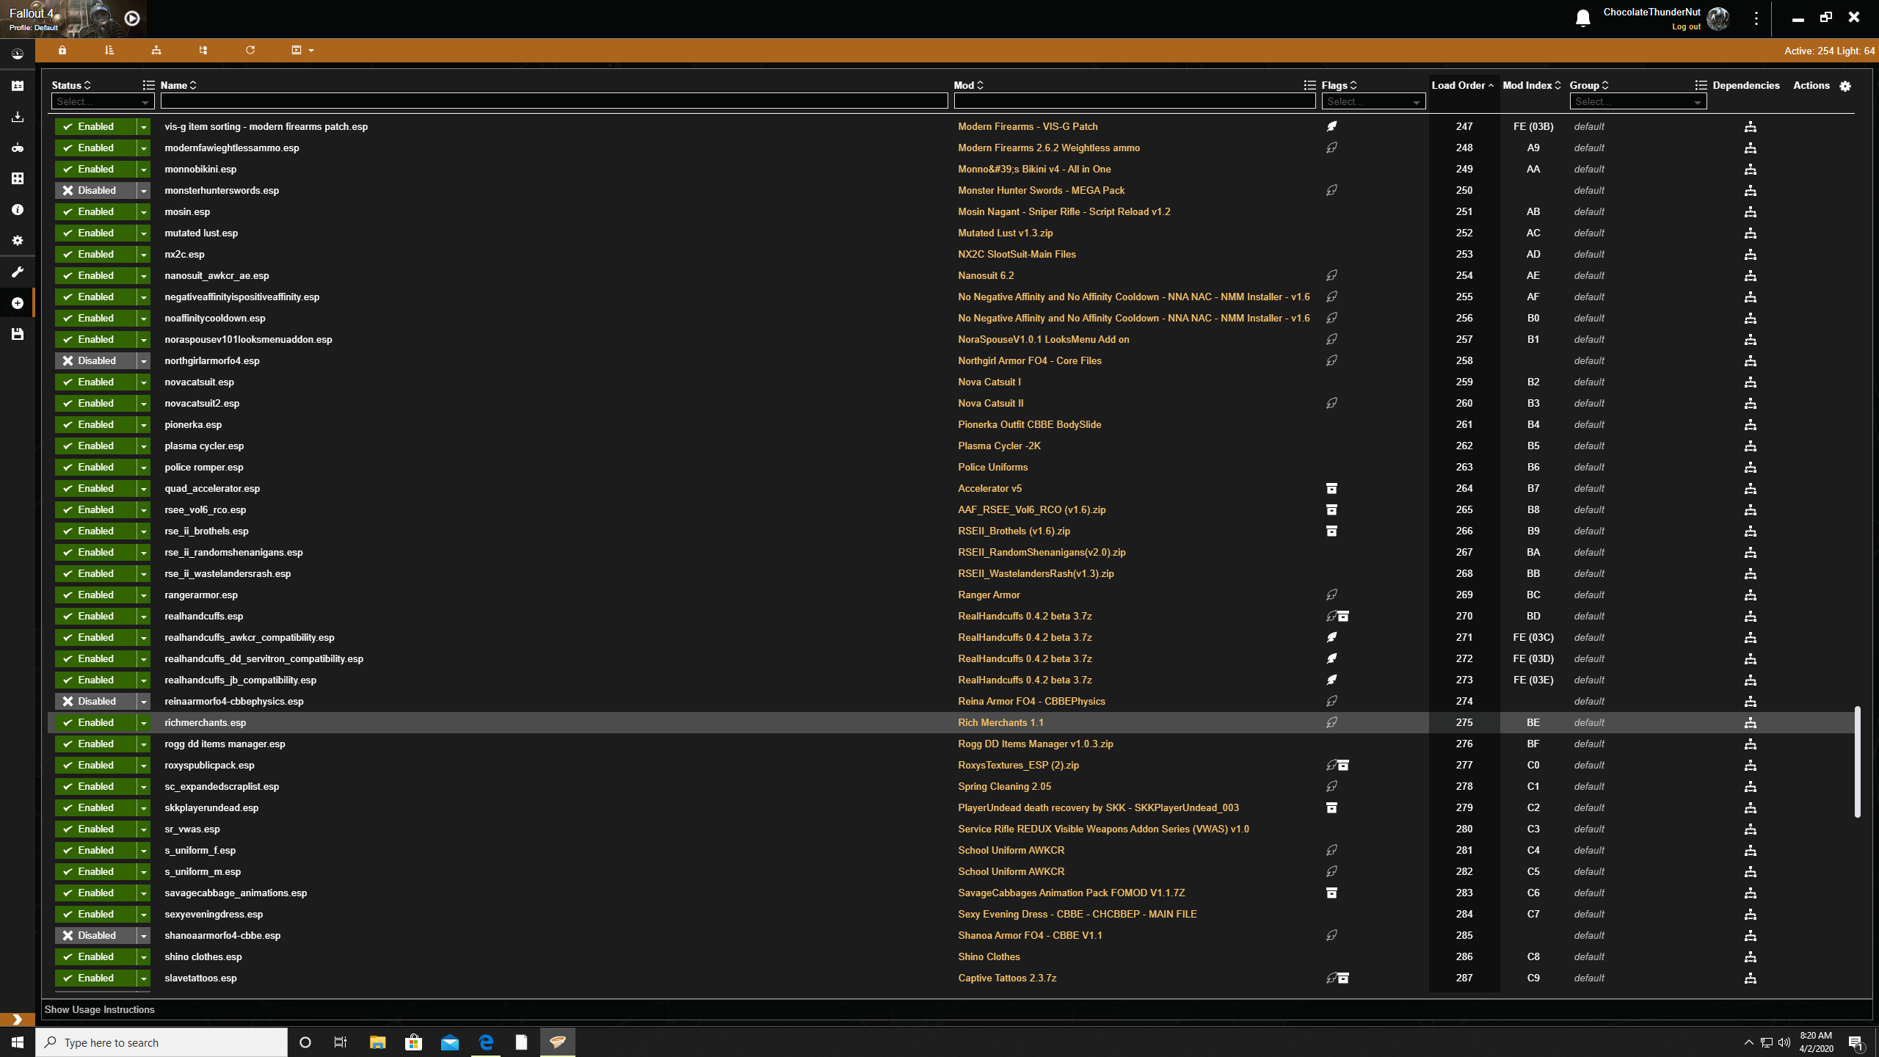
Task: Click the plugin list vertical scrollbar
Action: (1857, 762)
